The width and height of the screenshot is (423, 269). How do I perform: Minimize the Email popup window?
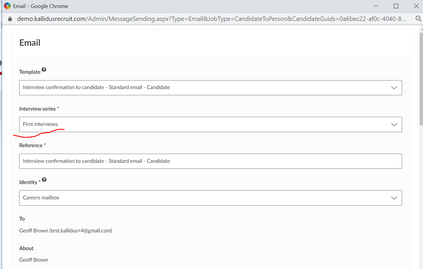pyautogui.click(x=376, y=6)
